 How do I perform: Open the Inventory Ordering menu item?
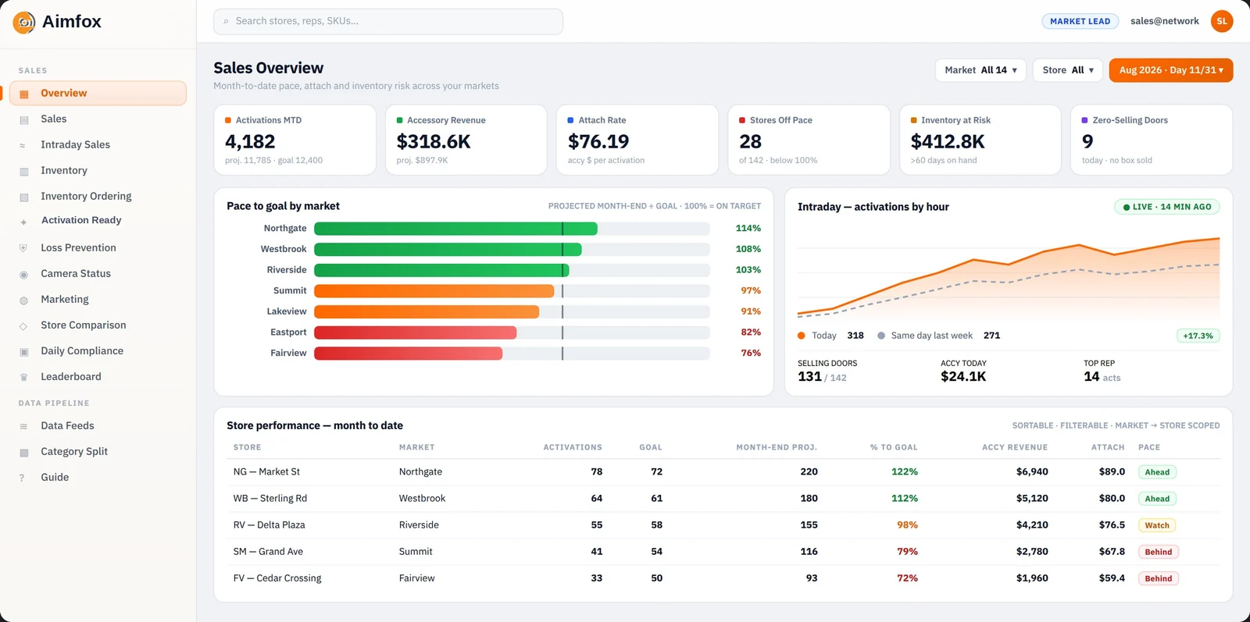[x=98, y=196]
